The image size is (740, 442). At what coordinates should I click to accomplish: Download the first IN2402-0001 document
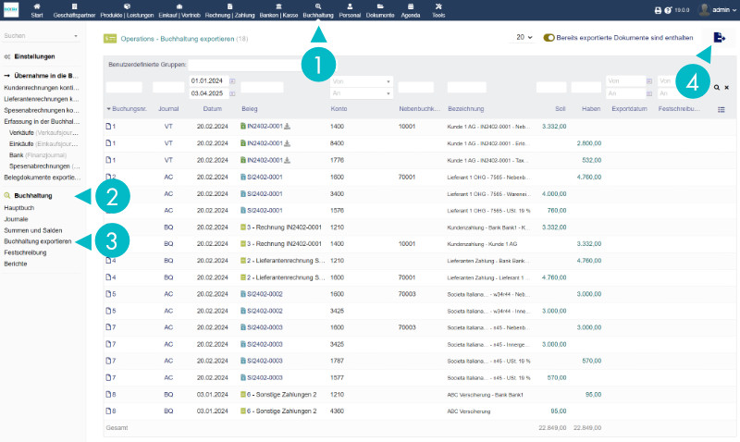point(287,126)
